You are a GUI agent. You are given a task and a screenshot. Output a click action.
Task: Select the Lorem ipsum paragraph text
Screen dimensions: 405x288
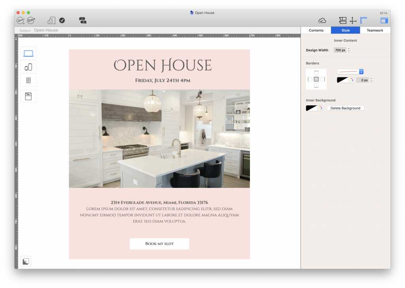tap(159, 215)
